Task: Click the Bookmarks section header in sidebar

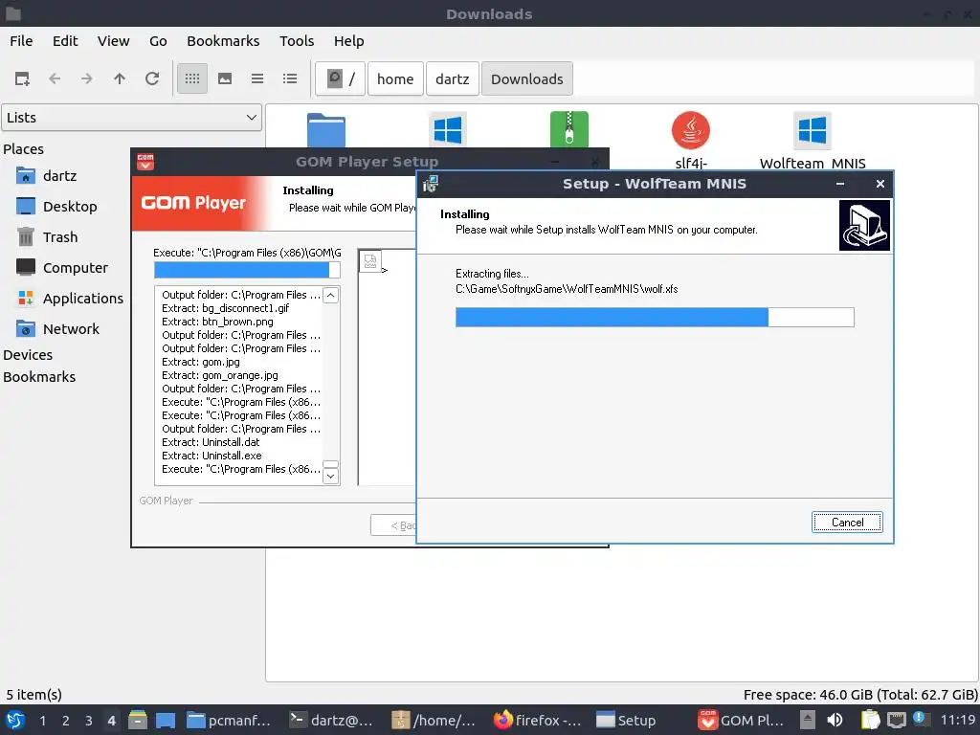Action: tap(39, 377)
